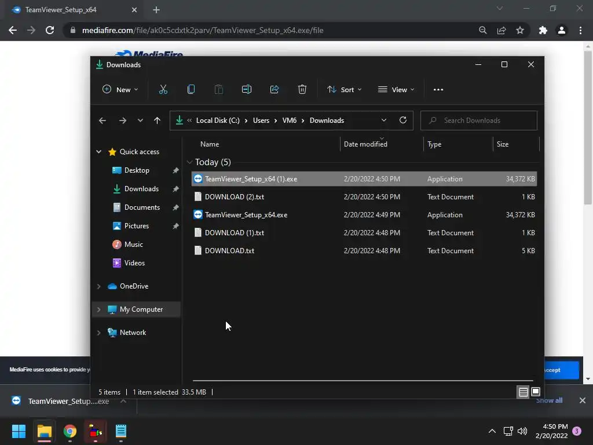The image size is (593, 445).
Task: Select the TeamViewer_Setup_x64.exe file row
Action: pyautogui.click(x=364, y=215)
